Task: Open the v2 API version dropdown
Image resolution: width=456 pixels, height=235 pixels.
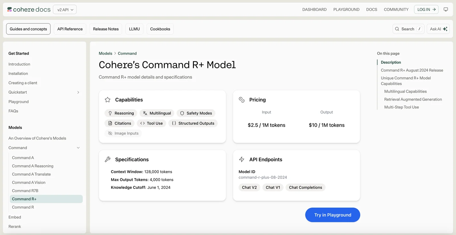Action: click(x=65, y=10)
